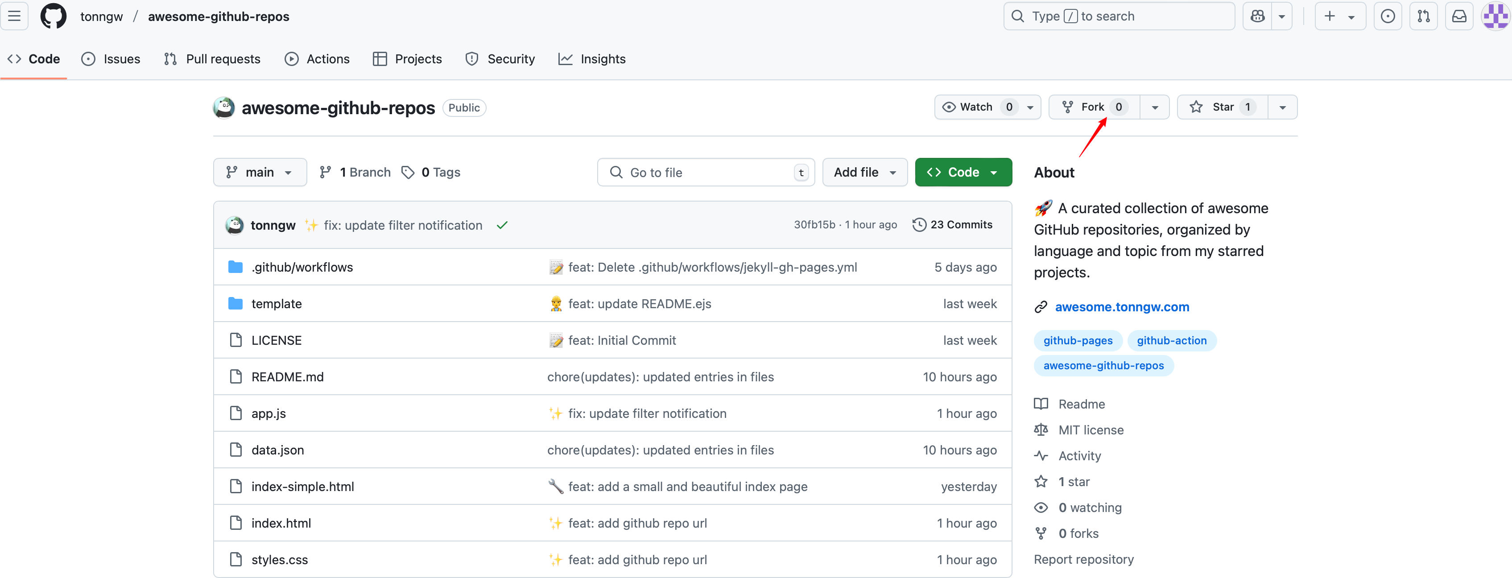Switch to the Pull requests tab
Image resolution: width=1512 pixels, height=578 pixels.
click(212, 59)
